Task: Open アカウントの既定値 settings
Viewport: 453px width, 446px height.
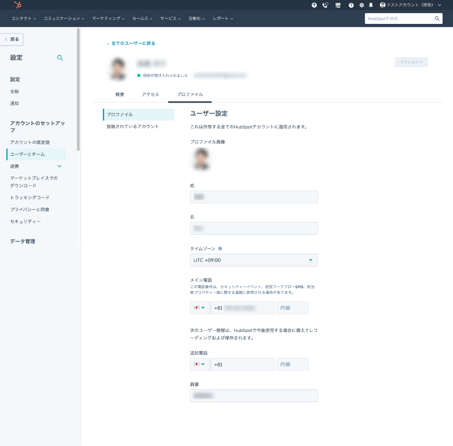Action: [x=30, y=142]
